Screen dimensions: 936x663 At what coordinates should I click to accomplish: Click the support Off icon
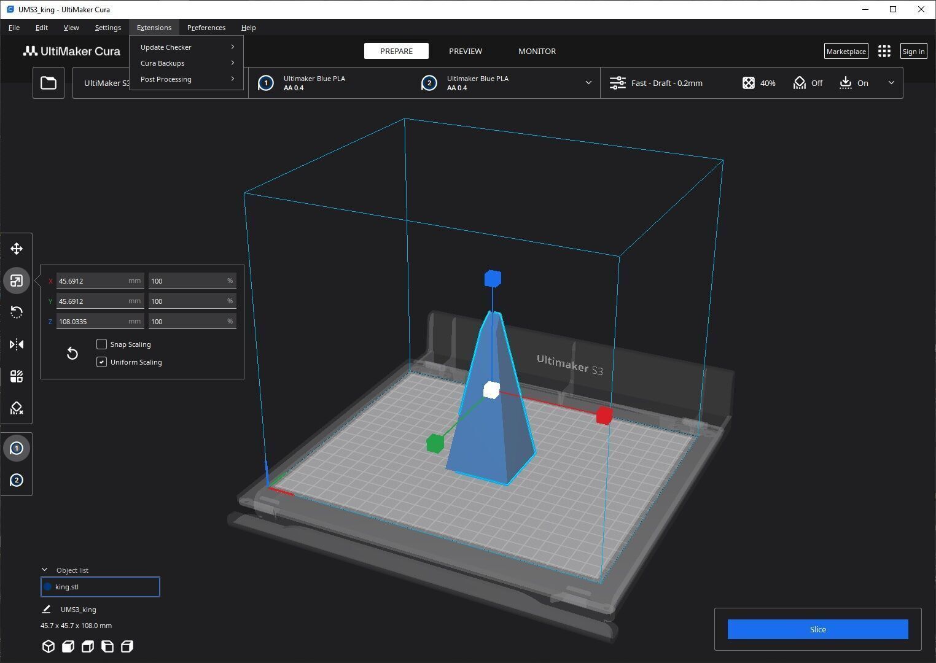[x=799, y=83]
